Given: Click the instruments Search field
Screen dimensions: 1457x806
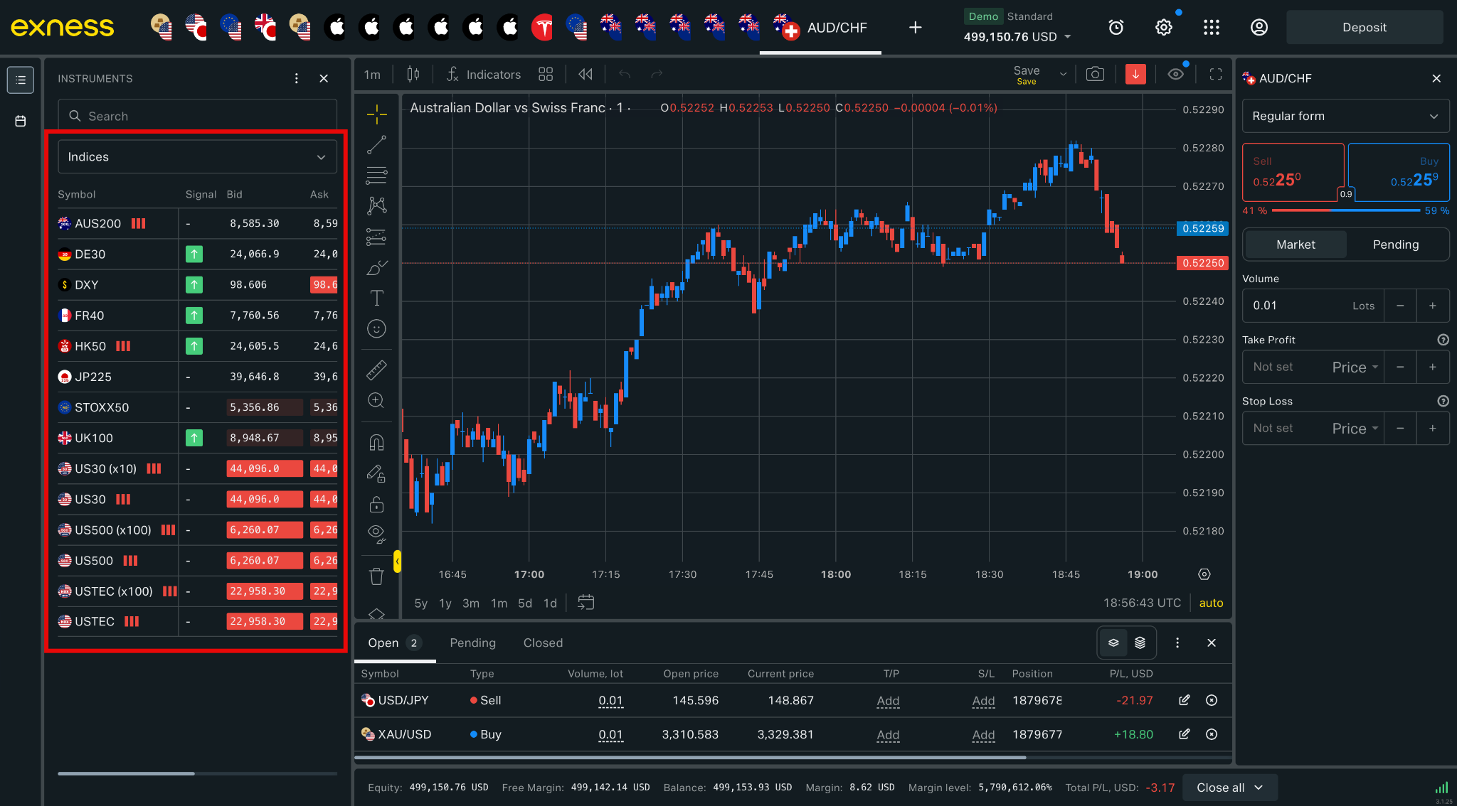Looking at the screenshot, I should click(197, 116).
